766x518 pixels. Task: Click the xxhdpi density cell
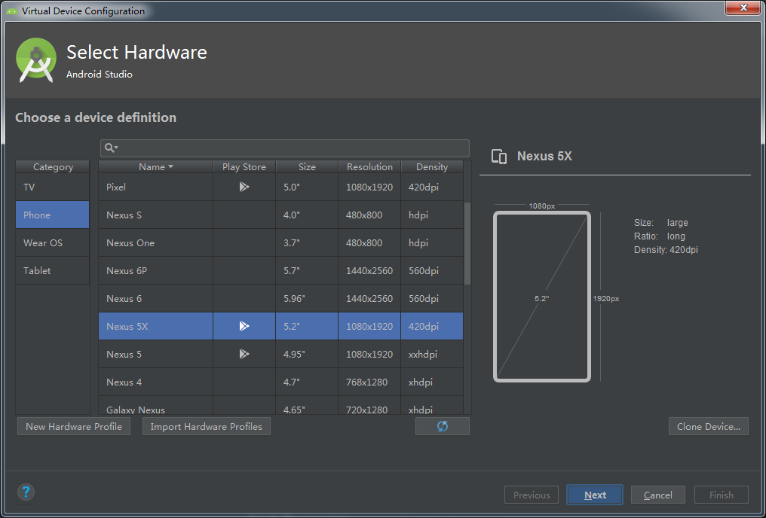tap(432, 354)
